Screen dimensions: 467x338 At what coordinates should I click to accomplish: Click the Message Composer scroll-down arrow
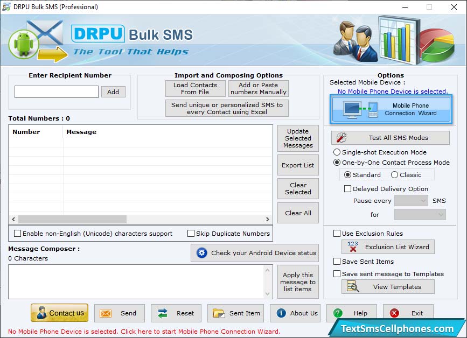point(268,294)
